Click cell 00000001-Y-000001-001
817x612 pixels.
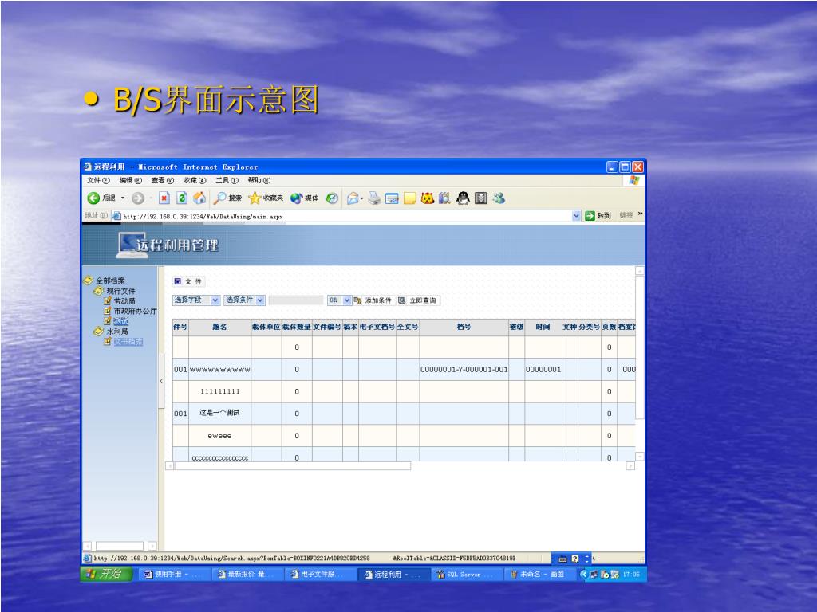(x=464, y=370)
